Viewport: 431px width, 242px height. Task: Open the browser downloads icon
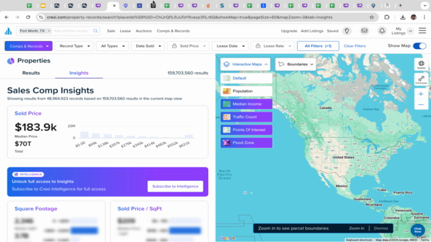tap(403, 17)
